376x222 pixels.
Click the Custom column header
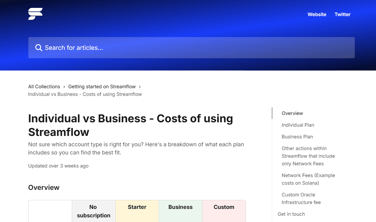[224, 211]
